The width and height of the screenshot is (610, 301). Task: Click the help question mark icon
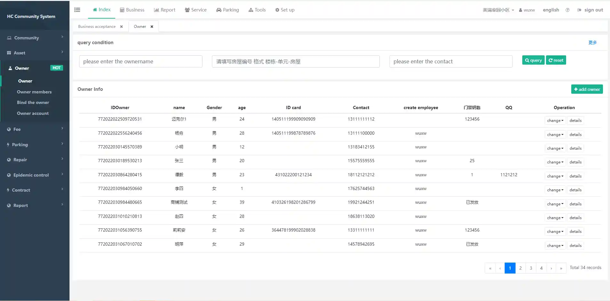tap(567, 10)
